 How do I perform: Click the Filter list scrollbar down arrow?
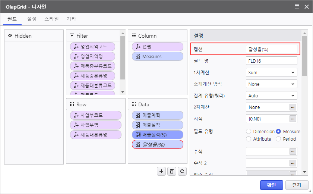point(123,92)
